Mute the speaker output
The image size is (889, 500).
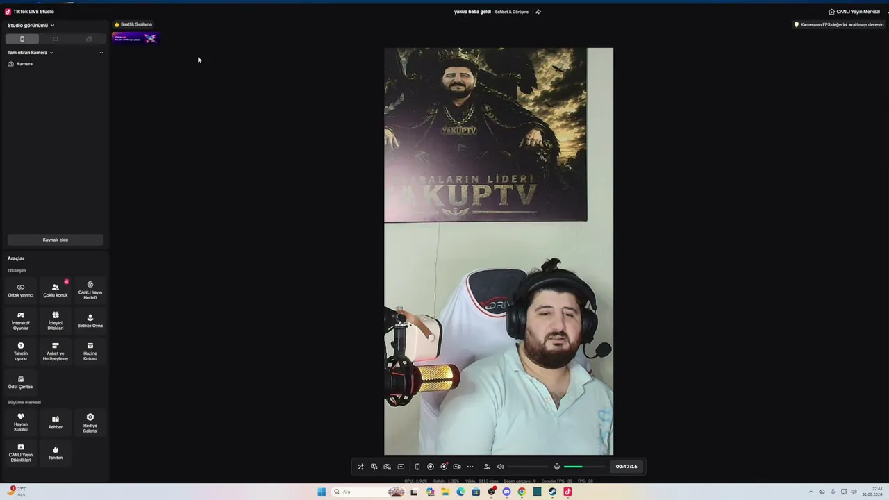click(500, 467)
